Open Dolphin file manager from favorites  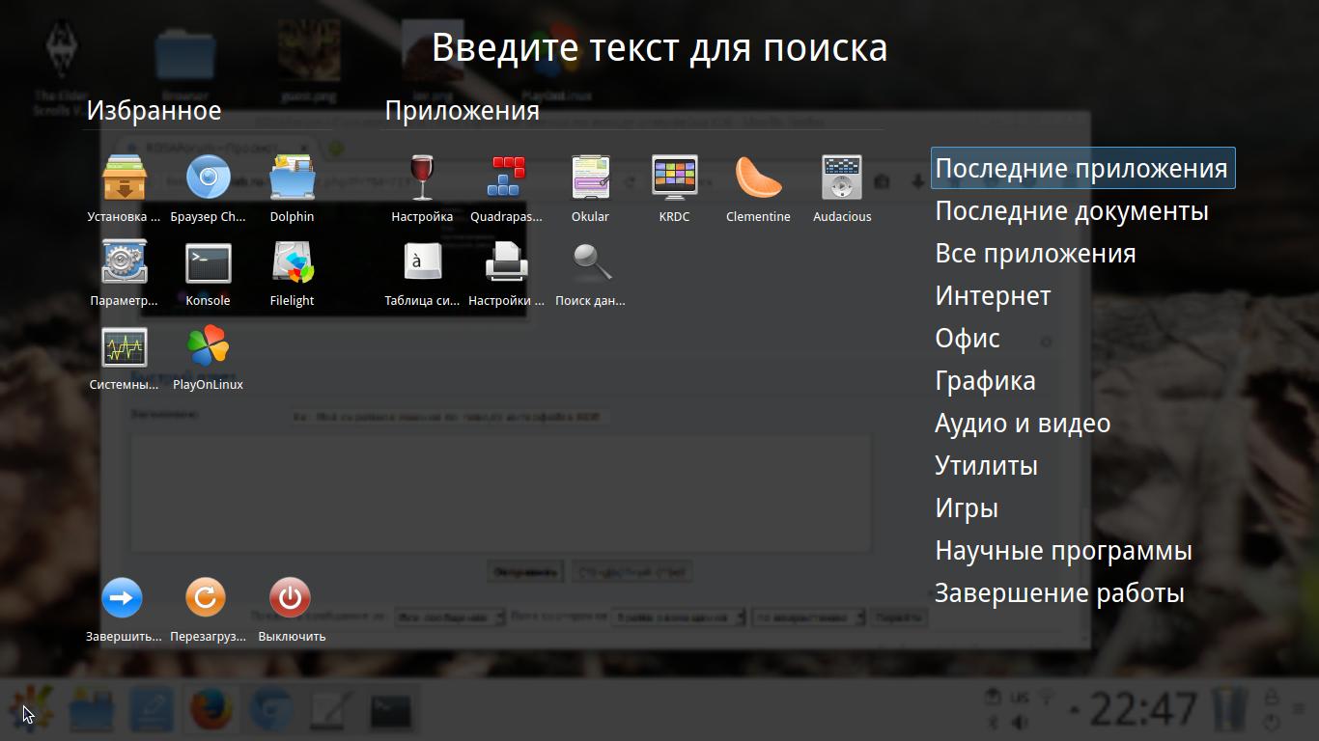point(292,189)
